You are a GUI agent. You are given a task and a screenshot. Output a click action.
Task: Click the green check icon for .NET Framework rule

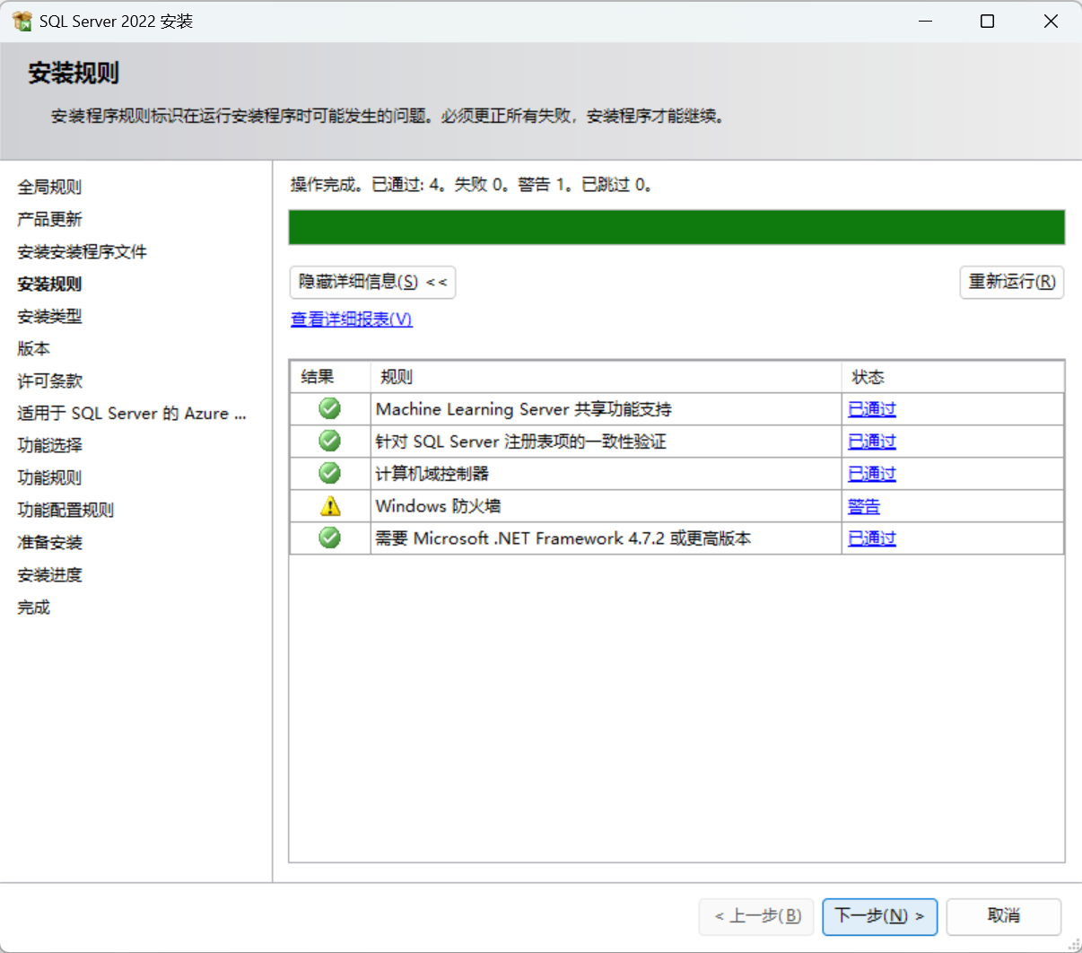[x=330, y=538]
